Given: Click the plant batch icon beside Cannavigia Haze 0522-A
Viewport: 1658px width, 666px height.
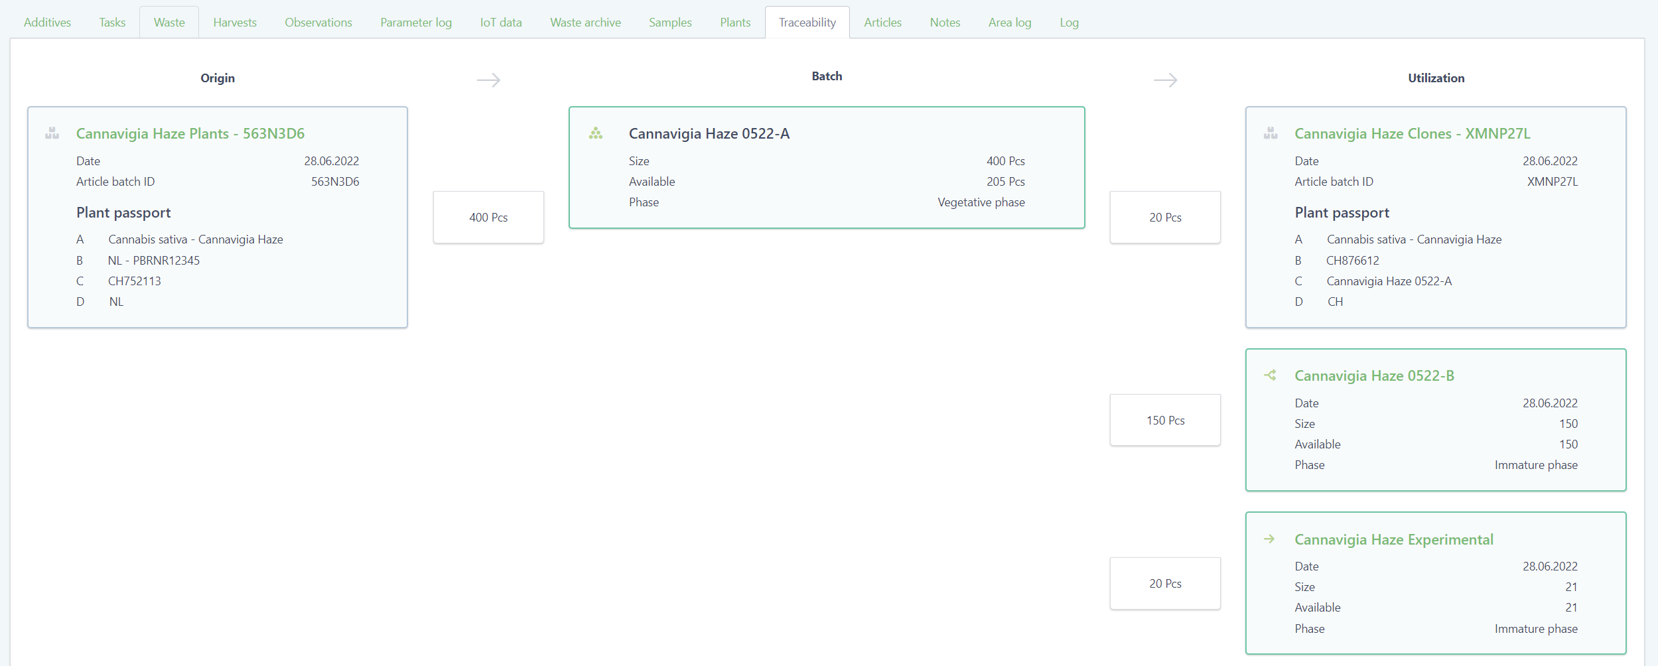Looking at the screenshot, I should (596, 133).
